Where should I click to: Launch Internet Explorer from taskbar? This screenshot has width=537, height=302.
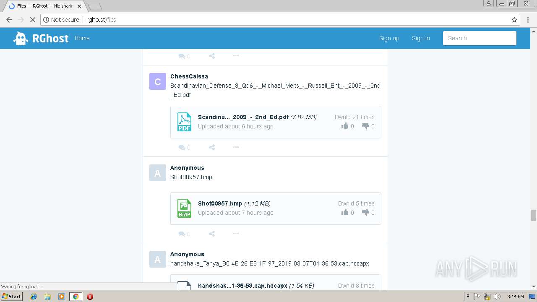[x=34, y=297]
